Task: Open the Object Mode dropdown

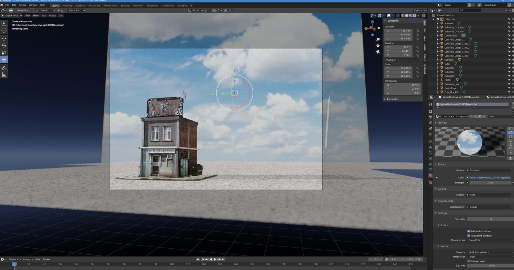Action: pos(12,15)
